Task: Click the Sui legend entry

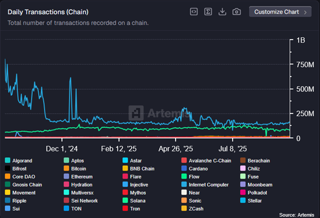Action: coord(12,208)
